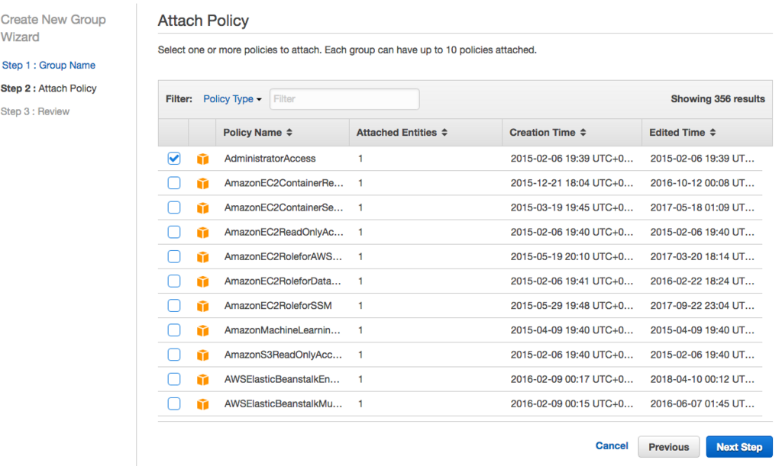Click the policy icon beside AdministratorAccess

(x=202, y=159)
